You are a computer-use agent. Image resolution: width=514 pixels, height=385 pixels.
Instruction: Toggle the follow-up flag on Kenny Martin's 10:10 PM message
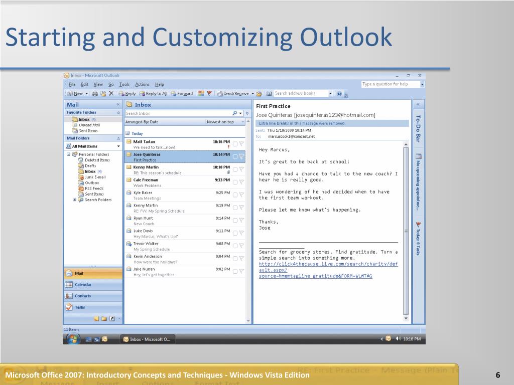(241, 169)
